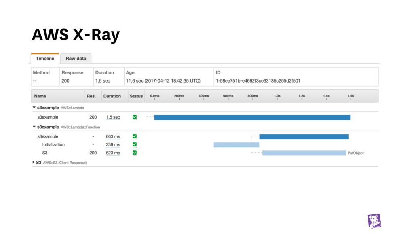Click the Initialization row name
Viewport: 414px width, 233px height.
[x=53, y=144]
